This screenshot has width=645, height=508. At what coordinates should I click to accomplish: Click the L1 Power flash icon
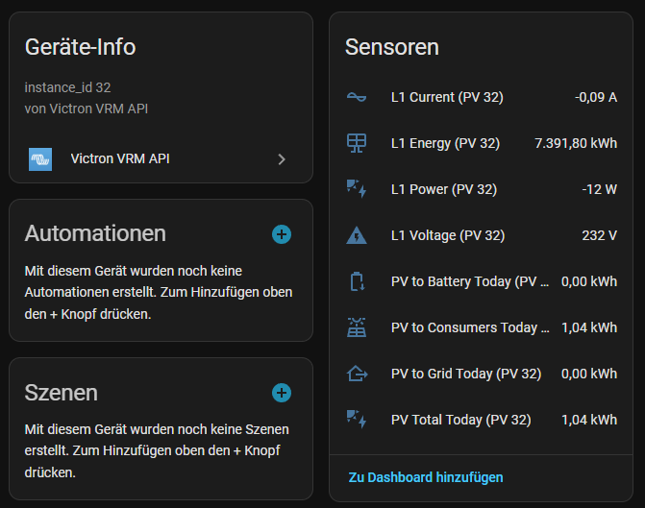(357, 189)
